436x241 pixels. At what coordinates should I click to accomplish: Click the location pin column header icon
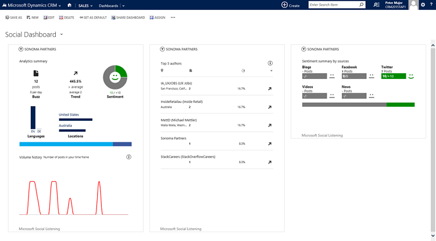click(162, 70)
